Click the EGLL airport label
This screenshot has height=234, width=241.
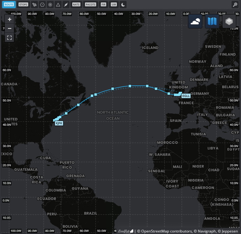tap(186, 96)
